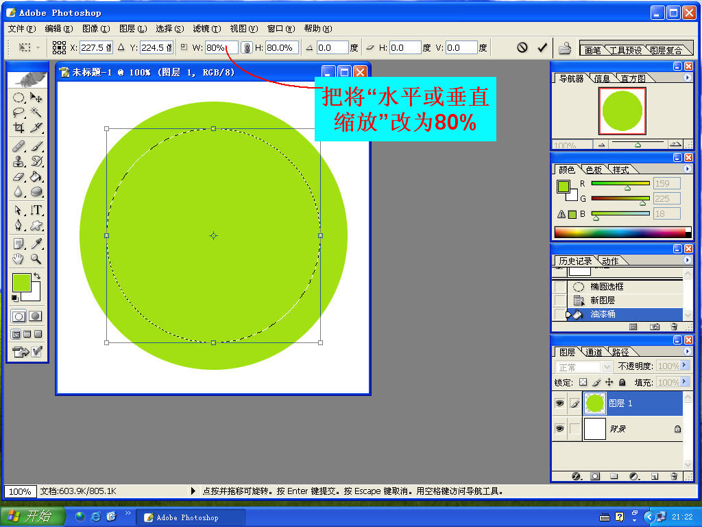The height and width of the screenshot is (527, 702).
Task: Select the Move tool
Action: [x=36, y=97]
